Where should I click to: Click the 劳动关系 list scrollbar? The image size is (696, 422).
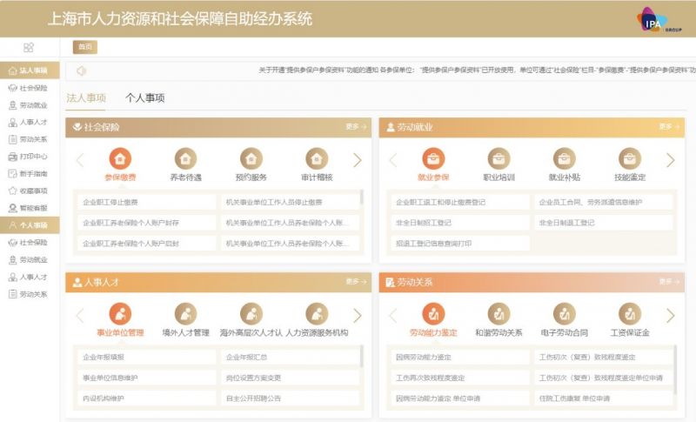(675, 369)
